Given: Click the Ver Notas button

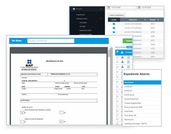Looking at the screenshot, I should [17, 41].
